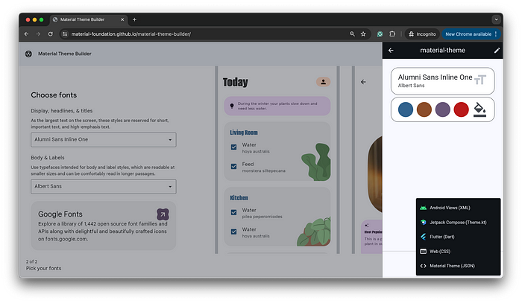Open the Google Fonts card
The image size is (522, 303).
pos(104,226)
